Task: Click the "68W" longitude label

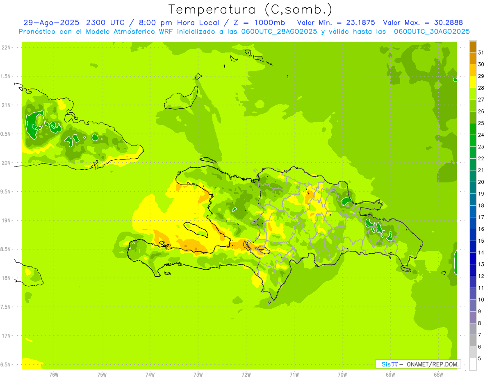Action: [438, 374]
